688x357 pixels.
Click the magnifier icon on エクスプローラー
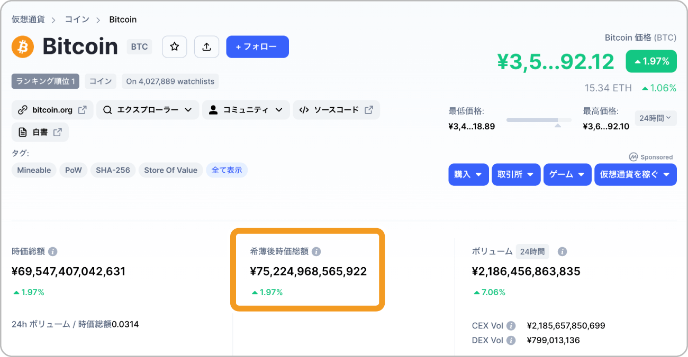[x=107, y=110]
